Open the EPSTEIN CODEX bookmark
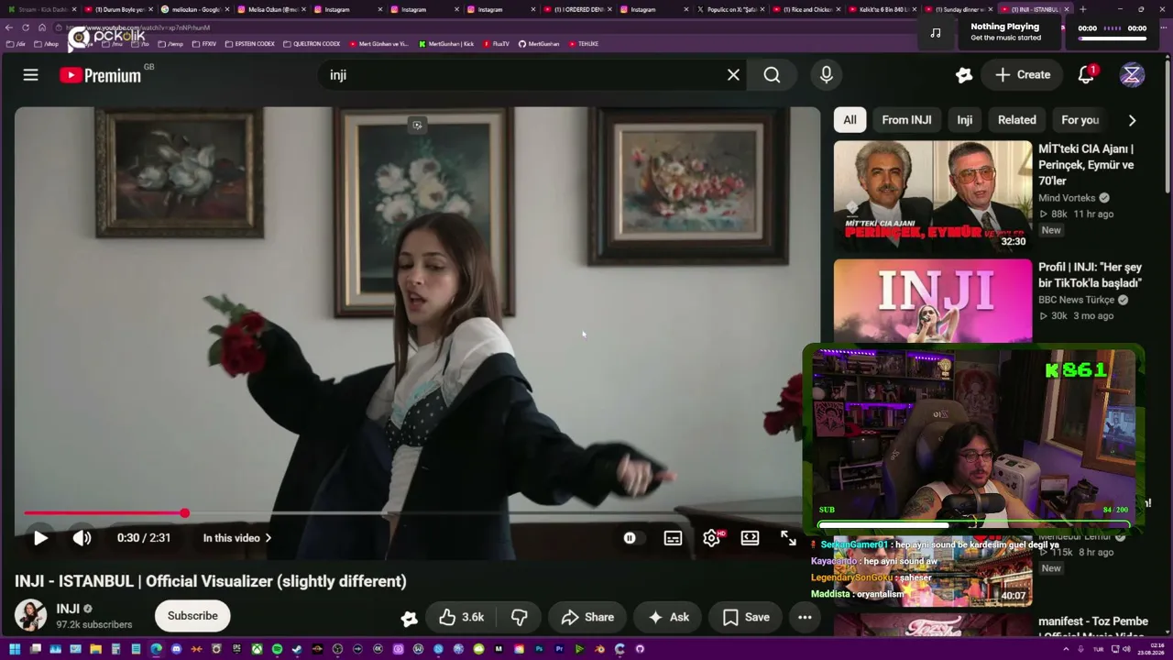The width and height of the screenshot is (1173, 660). pos(250,44)
